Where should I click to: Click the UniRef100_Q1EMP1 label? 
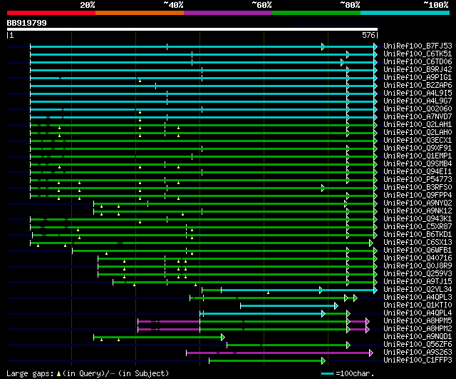[418, 156]
